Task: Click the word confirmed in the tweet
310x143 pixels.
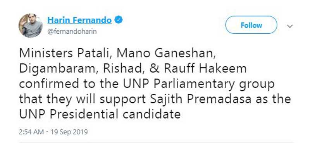Action: (51, 84)
